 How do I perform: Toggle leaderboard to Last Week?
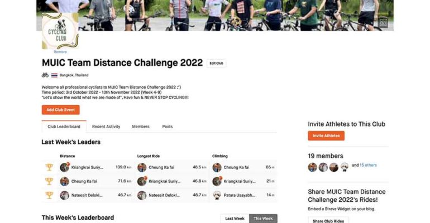235,219
